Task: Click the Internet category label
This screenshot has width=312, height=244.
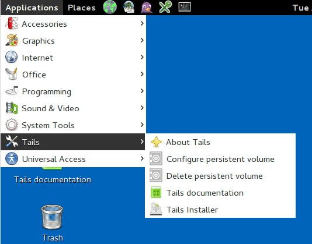Action: click(37, 58)
